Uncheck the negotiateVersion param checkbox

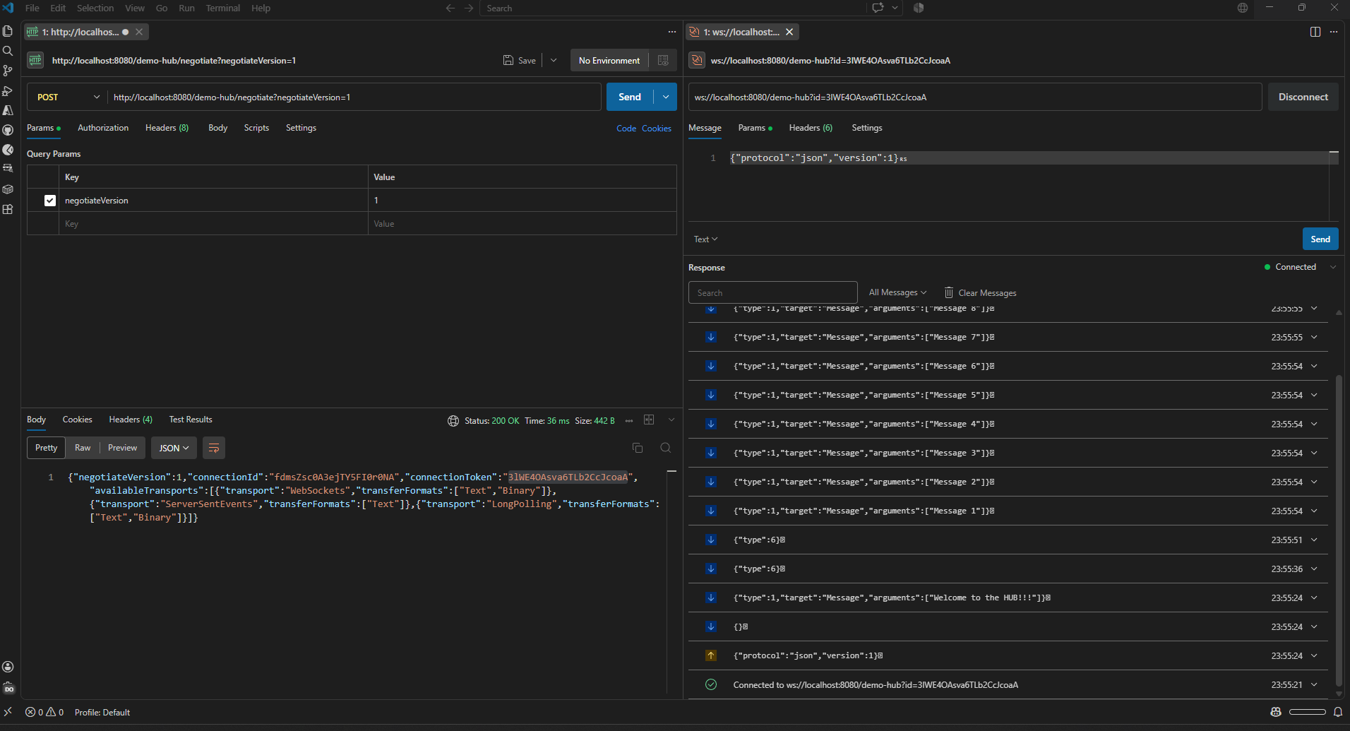(x=49, y=201)
